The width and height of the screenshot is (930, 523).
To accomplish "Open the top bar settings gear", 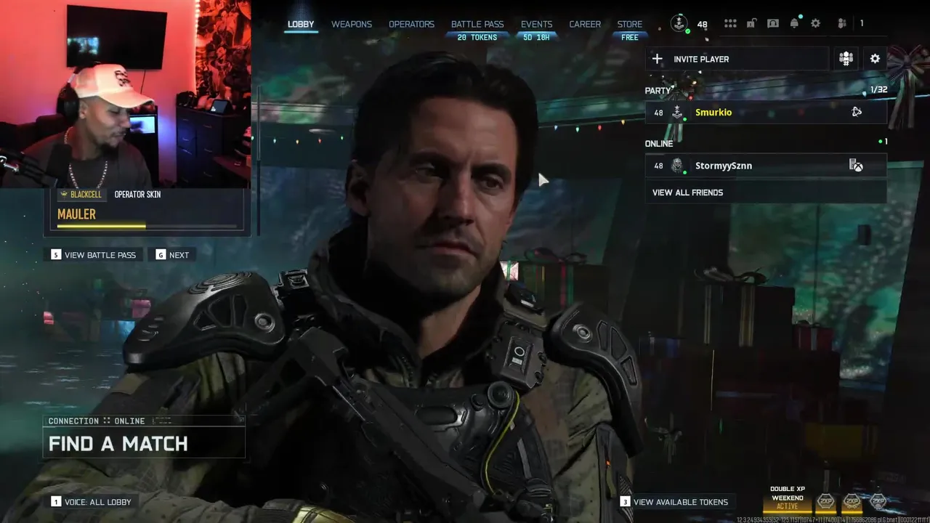I will [815, 23].
